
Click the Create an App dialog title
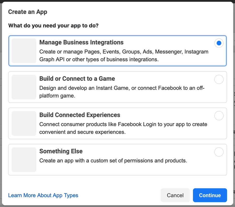click(28, 12)
